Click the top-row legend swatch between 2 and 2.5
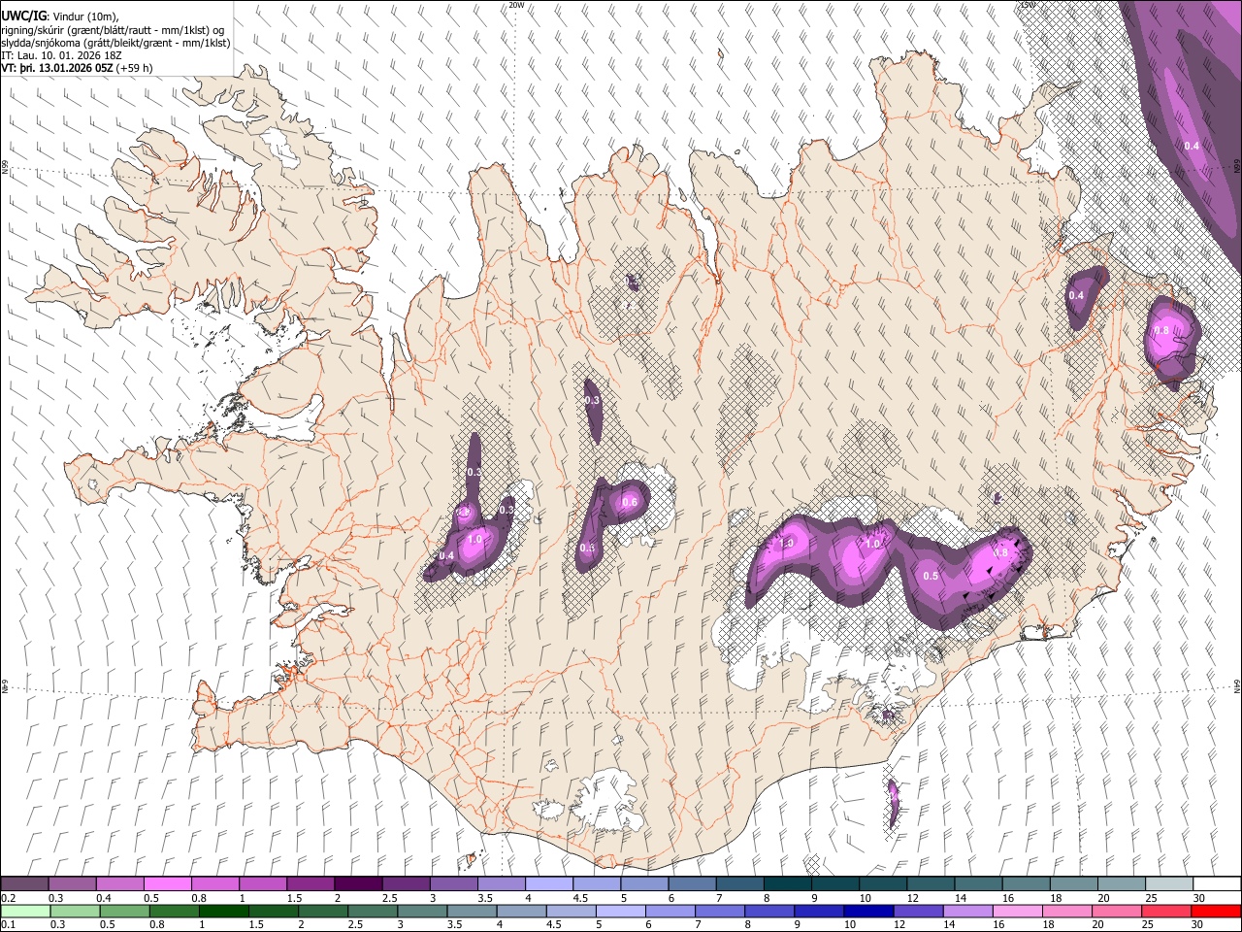Image resolution: width=1242 pixels, height=932 pixels. click(358, 884)
